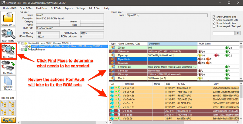Click the Donate with PayPal button
Viewport: 243px width, 124px height.
pyautogui.click(x=8, y=120)
